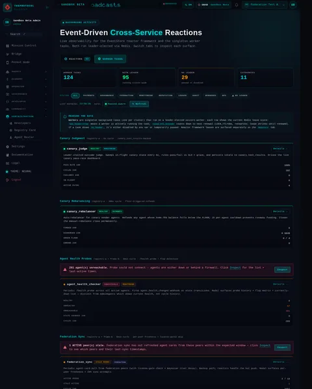Switch to the Reactors tab
This screenshot has height=389, width=312.
click(77, 59)
